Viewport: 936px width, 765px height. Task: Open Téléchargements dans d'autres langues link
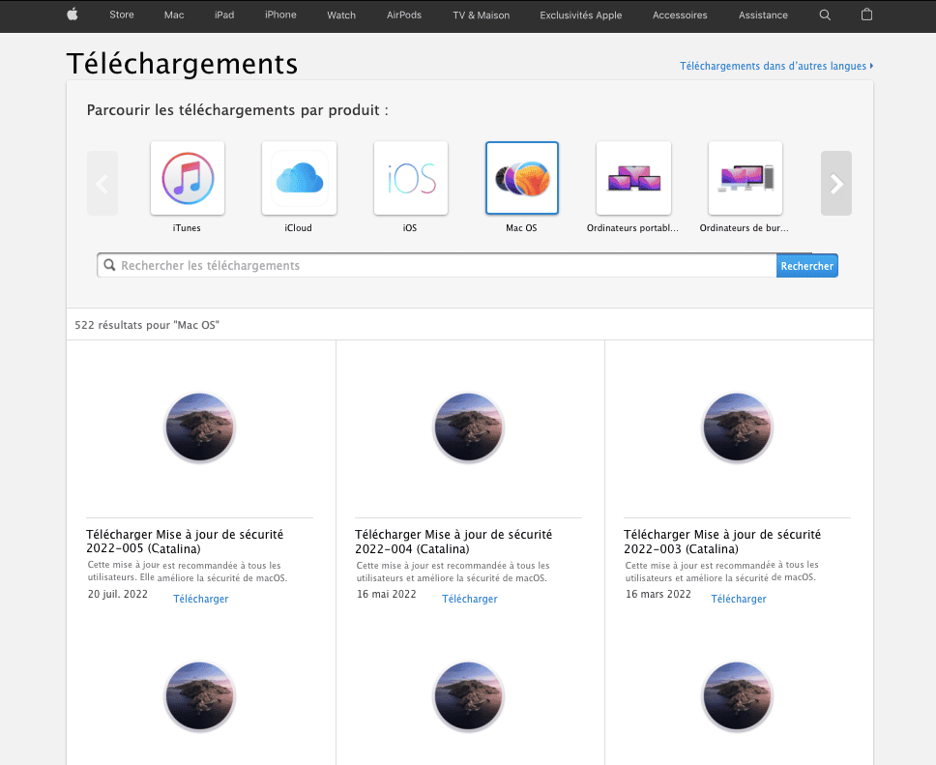tap(775, 66)
